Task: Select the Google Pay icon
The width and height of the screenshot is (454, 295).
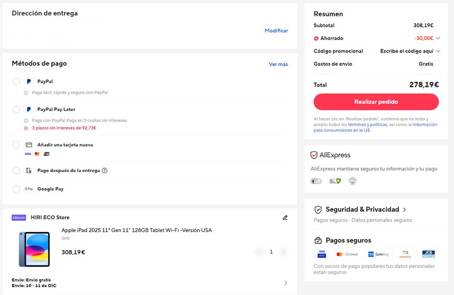Action: [29, 189]
